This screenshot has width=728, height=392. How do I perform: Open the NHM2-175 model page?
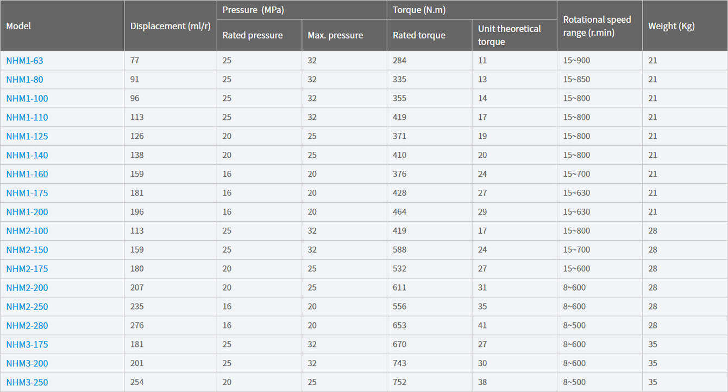coord(27,269)
